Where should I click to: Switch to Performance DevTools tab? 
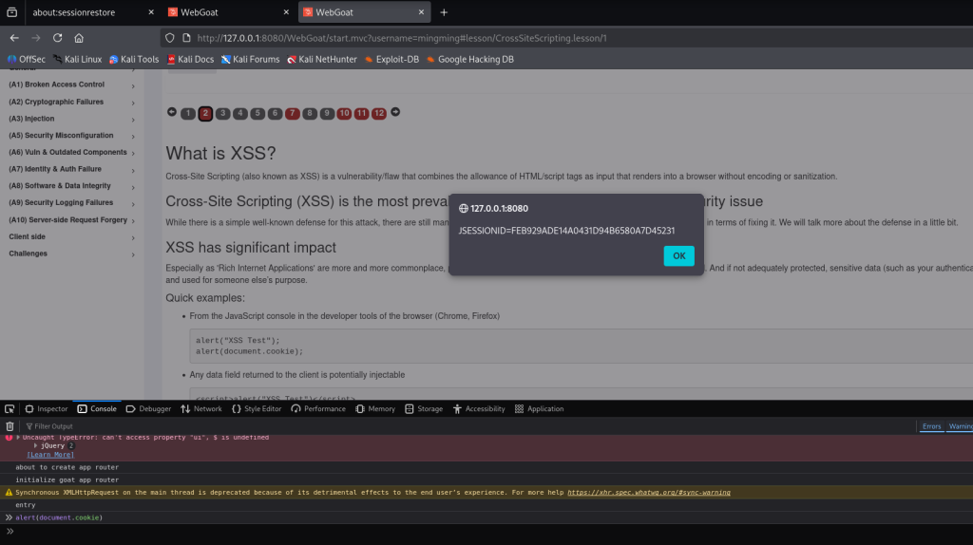(318, 408)
